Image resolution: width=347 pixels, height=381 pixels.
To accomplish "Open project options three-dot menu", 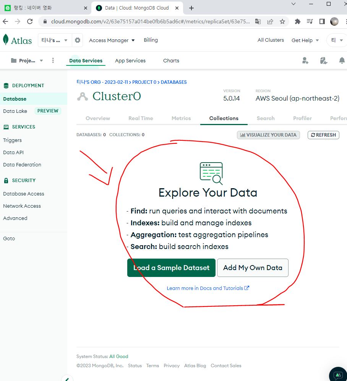I will [53, 60].
